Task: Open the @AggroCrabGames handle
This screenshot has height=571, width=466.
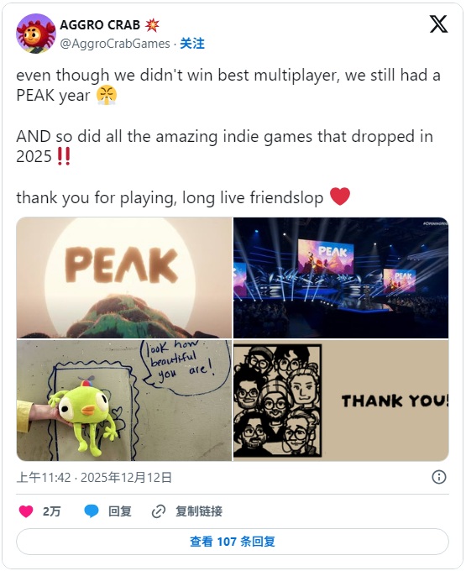Action: (x=115, y=44)
